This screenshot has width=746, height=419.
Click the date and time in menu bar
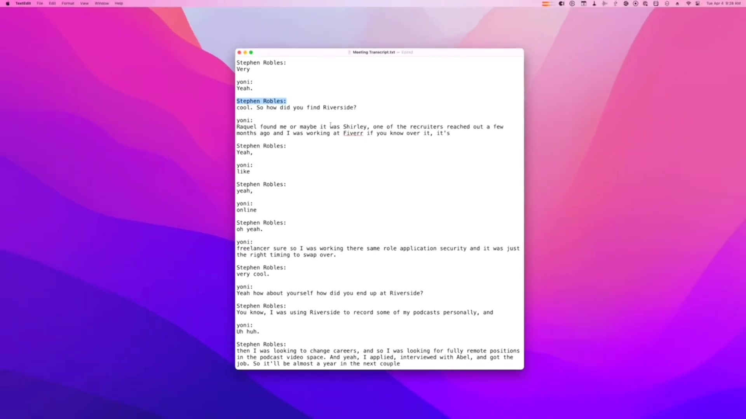(x=723, y=3)
